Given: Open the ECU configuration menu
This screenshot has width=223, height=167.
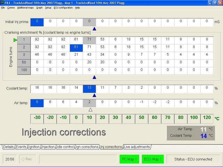Looking at the screenshot, I should 63,8.
